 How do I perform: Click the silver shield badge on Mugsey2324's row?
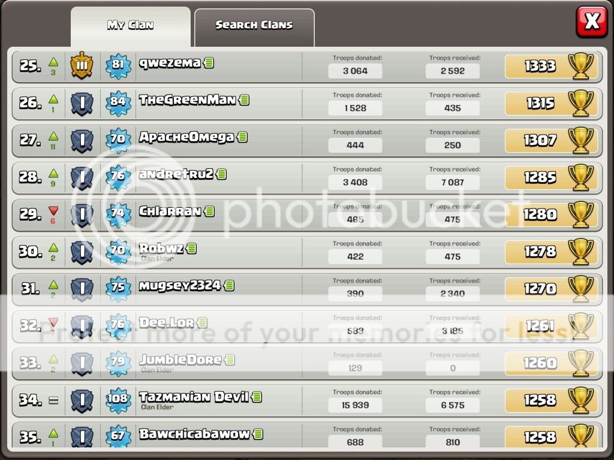[82, 289]
